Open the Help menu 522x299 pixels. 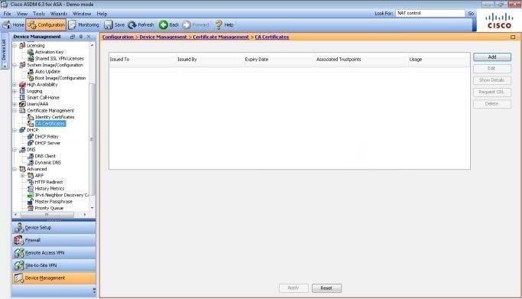pyautogui.click(x=102, y=14)
